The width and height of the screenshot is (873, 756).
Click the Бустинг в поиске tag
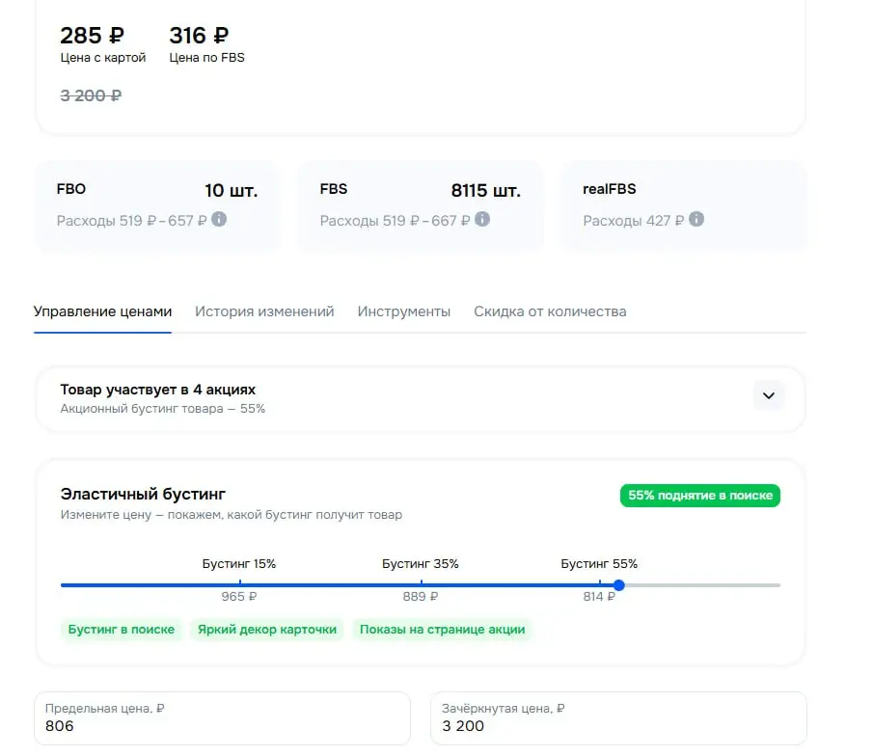[122, 630]
